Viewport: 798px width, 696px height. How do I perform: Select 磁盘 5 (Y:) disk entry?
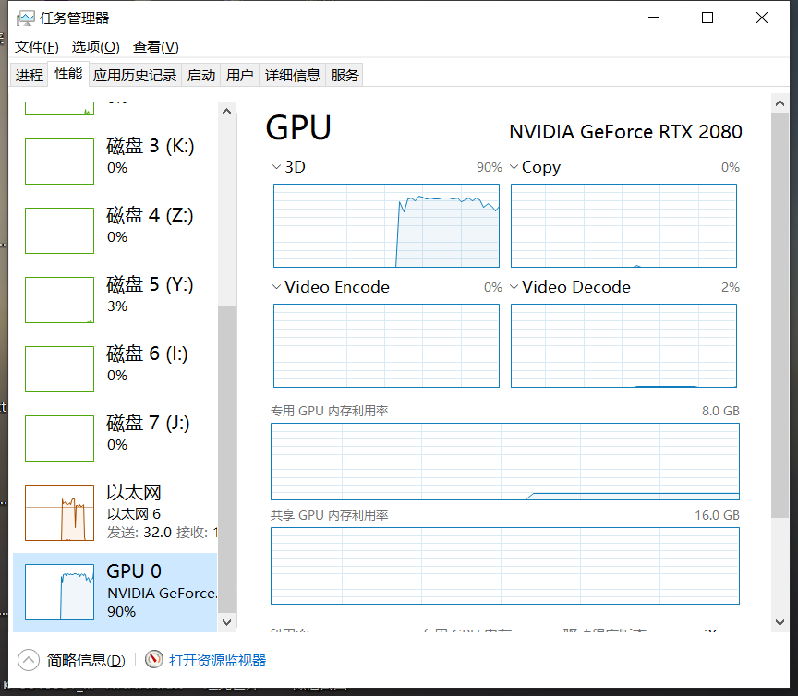point(150,294)
